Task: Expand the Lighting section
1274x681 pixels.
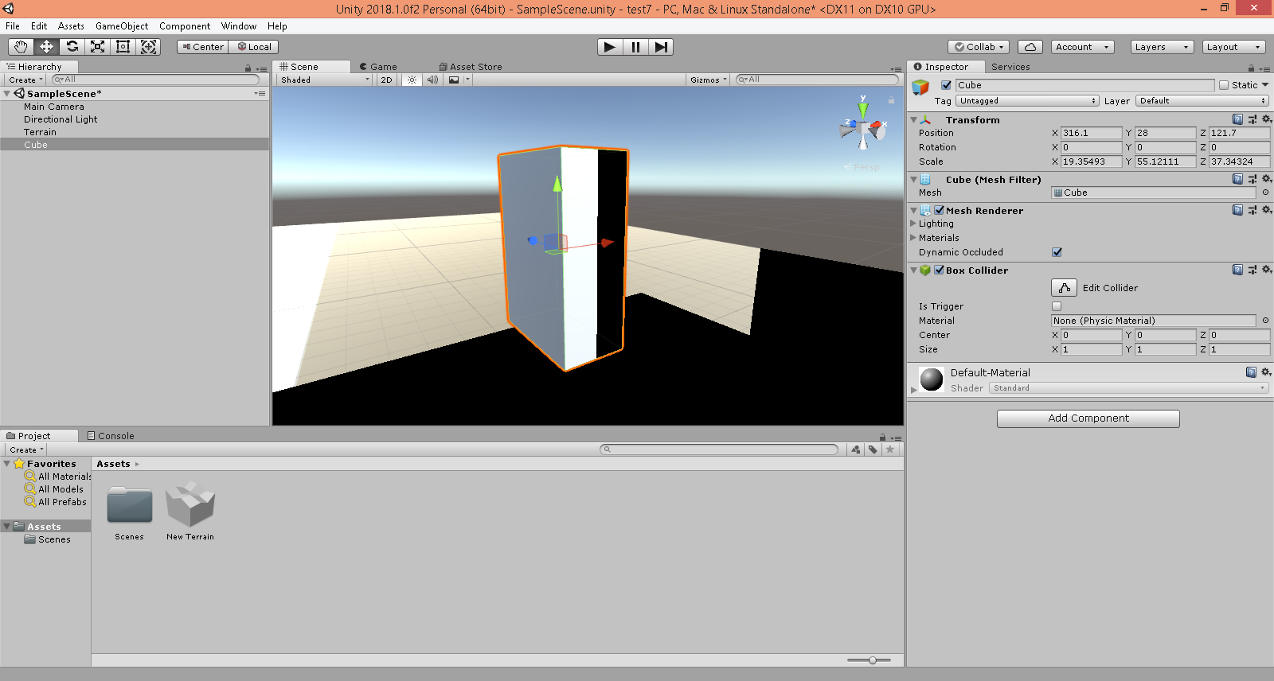Action: point(913,224)
